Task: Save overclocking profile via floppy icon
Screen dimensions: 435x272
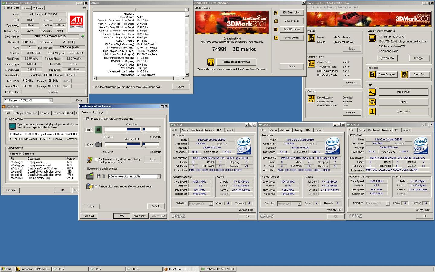Action: tap(98, 176)
